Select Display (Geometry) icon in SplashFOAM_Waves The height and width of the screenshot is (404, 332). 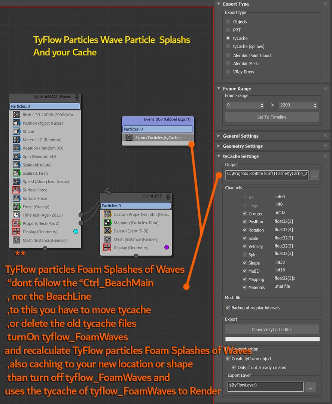(16, 232)
